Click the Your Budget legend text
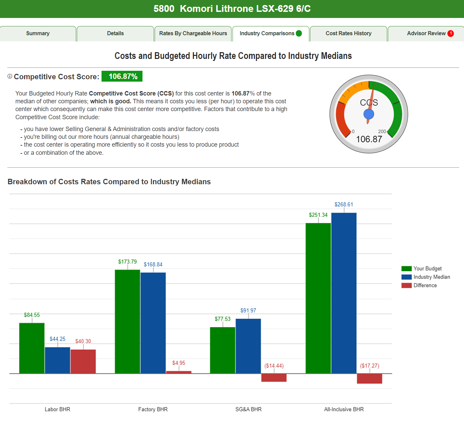464x423 pixels. click(x=427, y=269)
